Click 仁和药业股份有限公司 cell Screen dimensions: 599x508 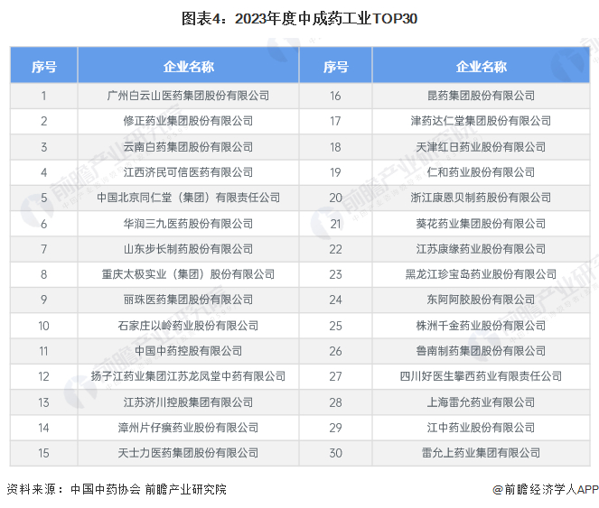(x=481, y=172)
